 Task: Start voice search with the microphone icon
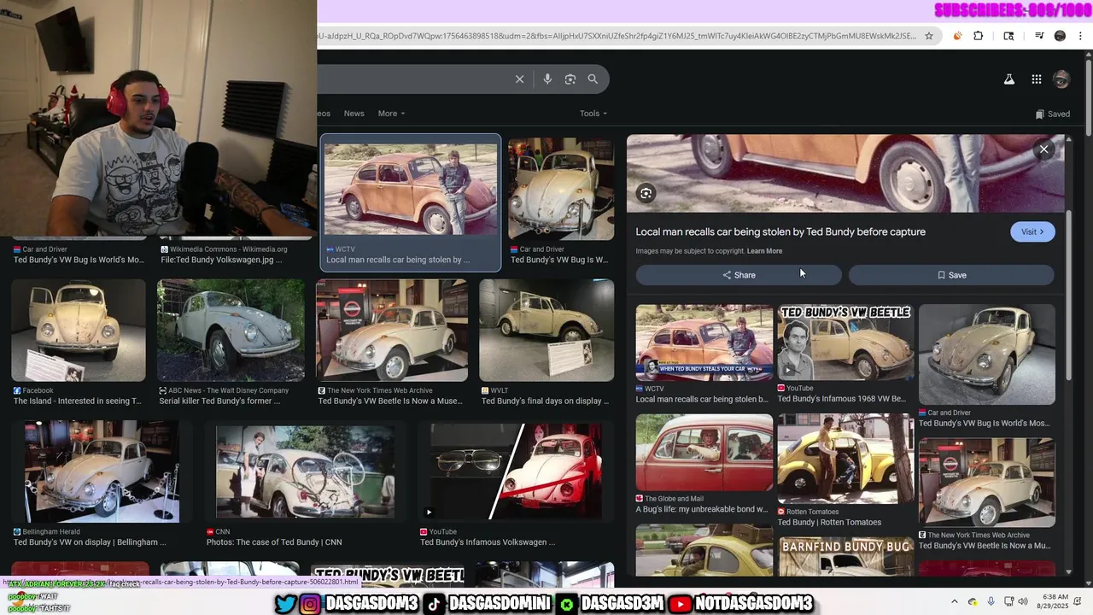[547, 79]
